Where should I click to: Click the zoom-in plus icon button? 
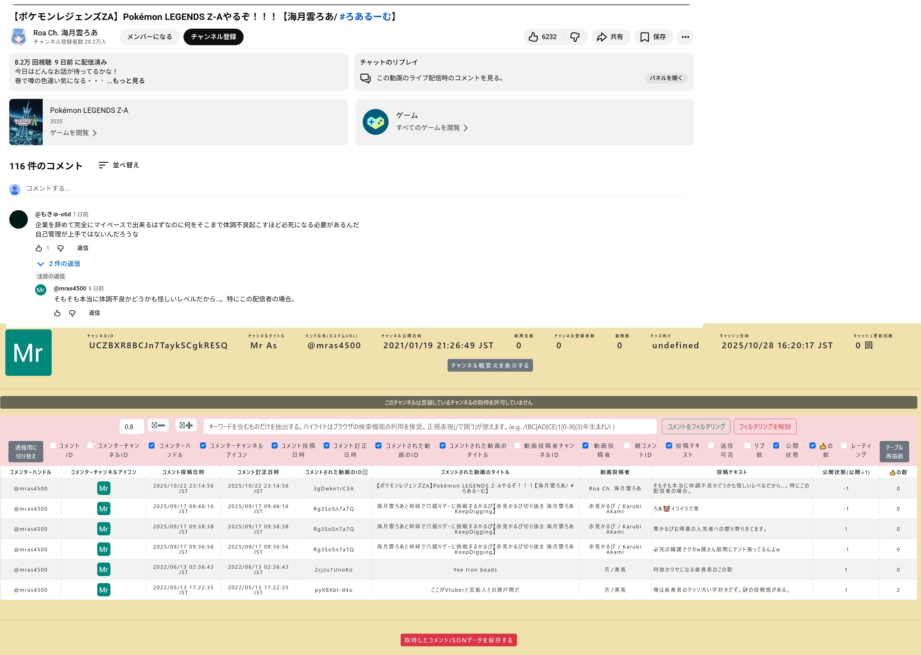[x=186, y=426]
